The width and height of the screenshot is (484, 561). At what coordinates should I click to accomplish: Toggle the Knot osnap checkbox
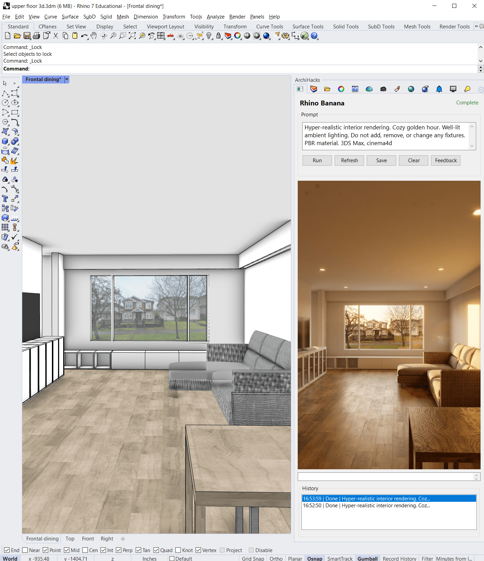click(178, 550)
